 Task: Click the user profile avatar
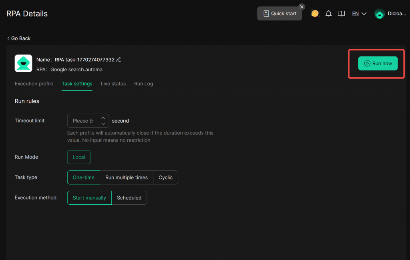(x=379, y=14)
